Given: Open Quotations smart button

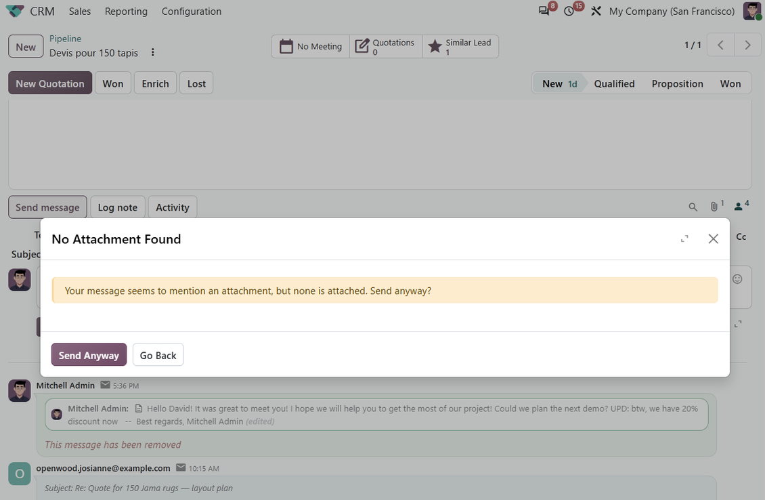Looking at the screenshot, I should click(386, 46).
